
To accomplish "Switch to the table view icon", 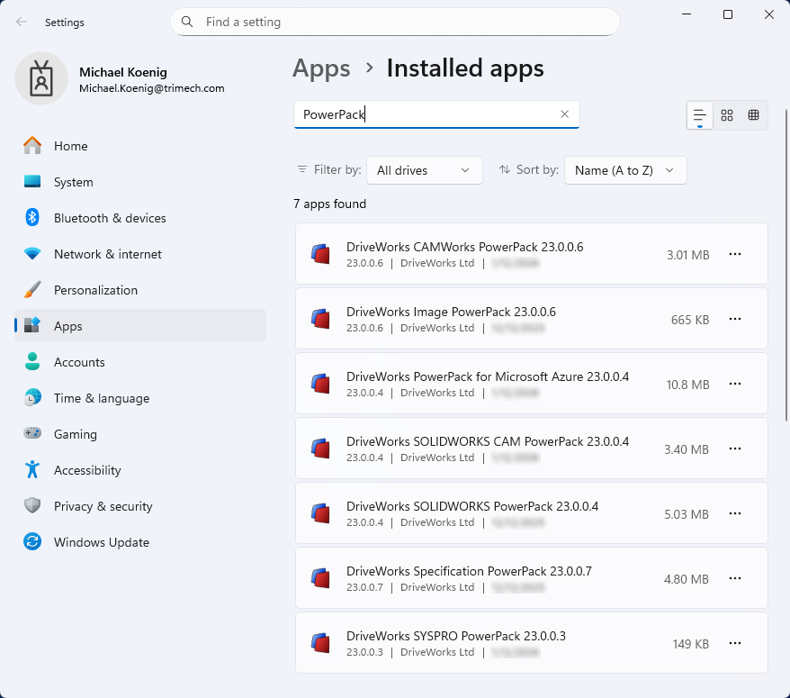I will pyautogui.click(x=753, y=115).
